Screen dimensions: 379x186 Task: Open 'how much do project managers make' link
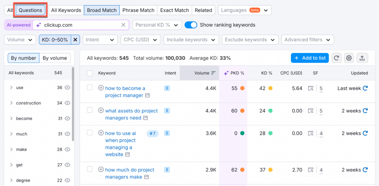[129, 173]
